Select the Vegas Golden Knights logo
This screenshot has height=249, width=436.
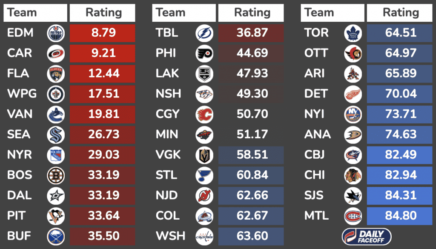(x=204, y=155)
